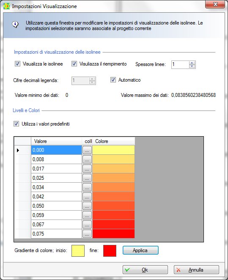
Task: Open color picker for value 0,000 row
Action: point(87,150)
